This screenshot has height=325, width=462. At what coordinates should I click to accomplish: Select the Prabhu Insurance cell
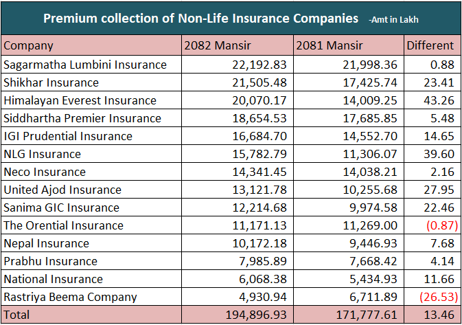click(x=50, y=261)
